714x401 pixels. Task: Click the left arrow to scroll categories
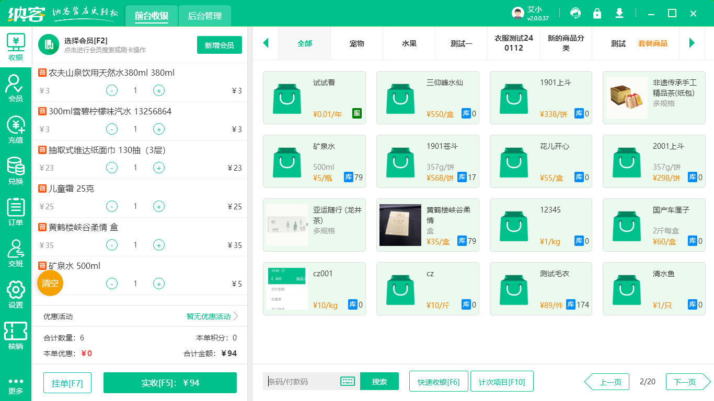click(266, 43)
